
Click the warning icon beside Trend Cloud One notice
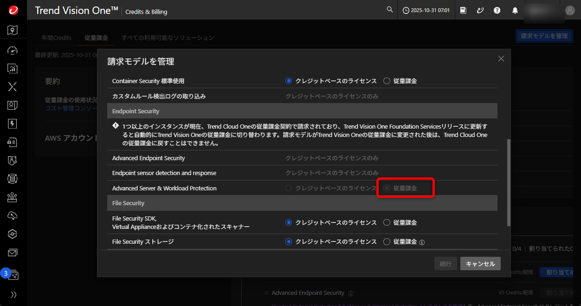click(116, 126)
